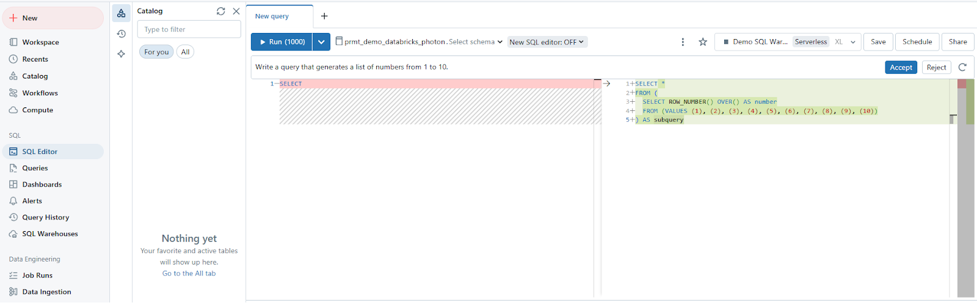Viewport: 977px width, 303px height.
Task: Open the history panel clock icon
Action: click(121, 34)
